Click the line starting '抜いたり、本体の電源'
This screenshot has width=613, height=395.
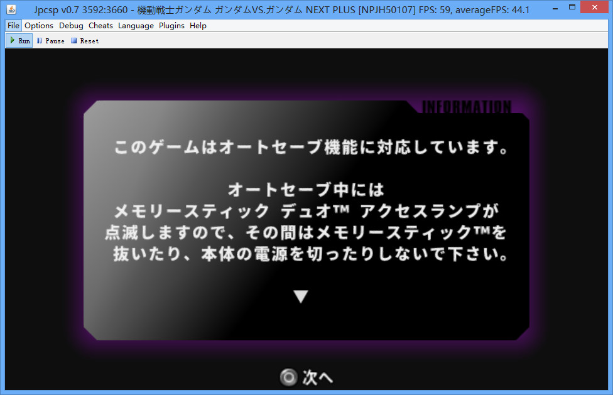[311, 254]
